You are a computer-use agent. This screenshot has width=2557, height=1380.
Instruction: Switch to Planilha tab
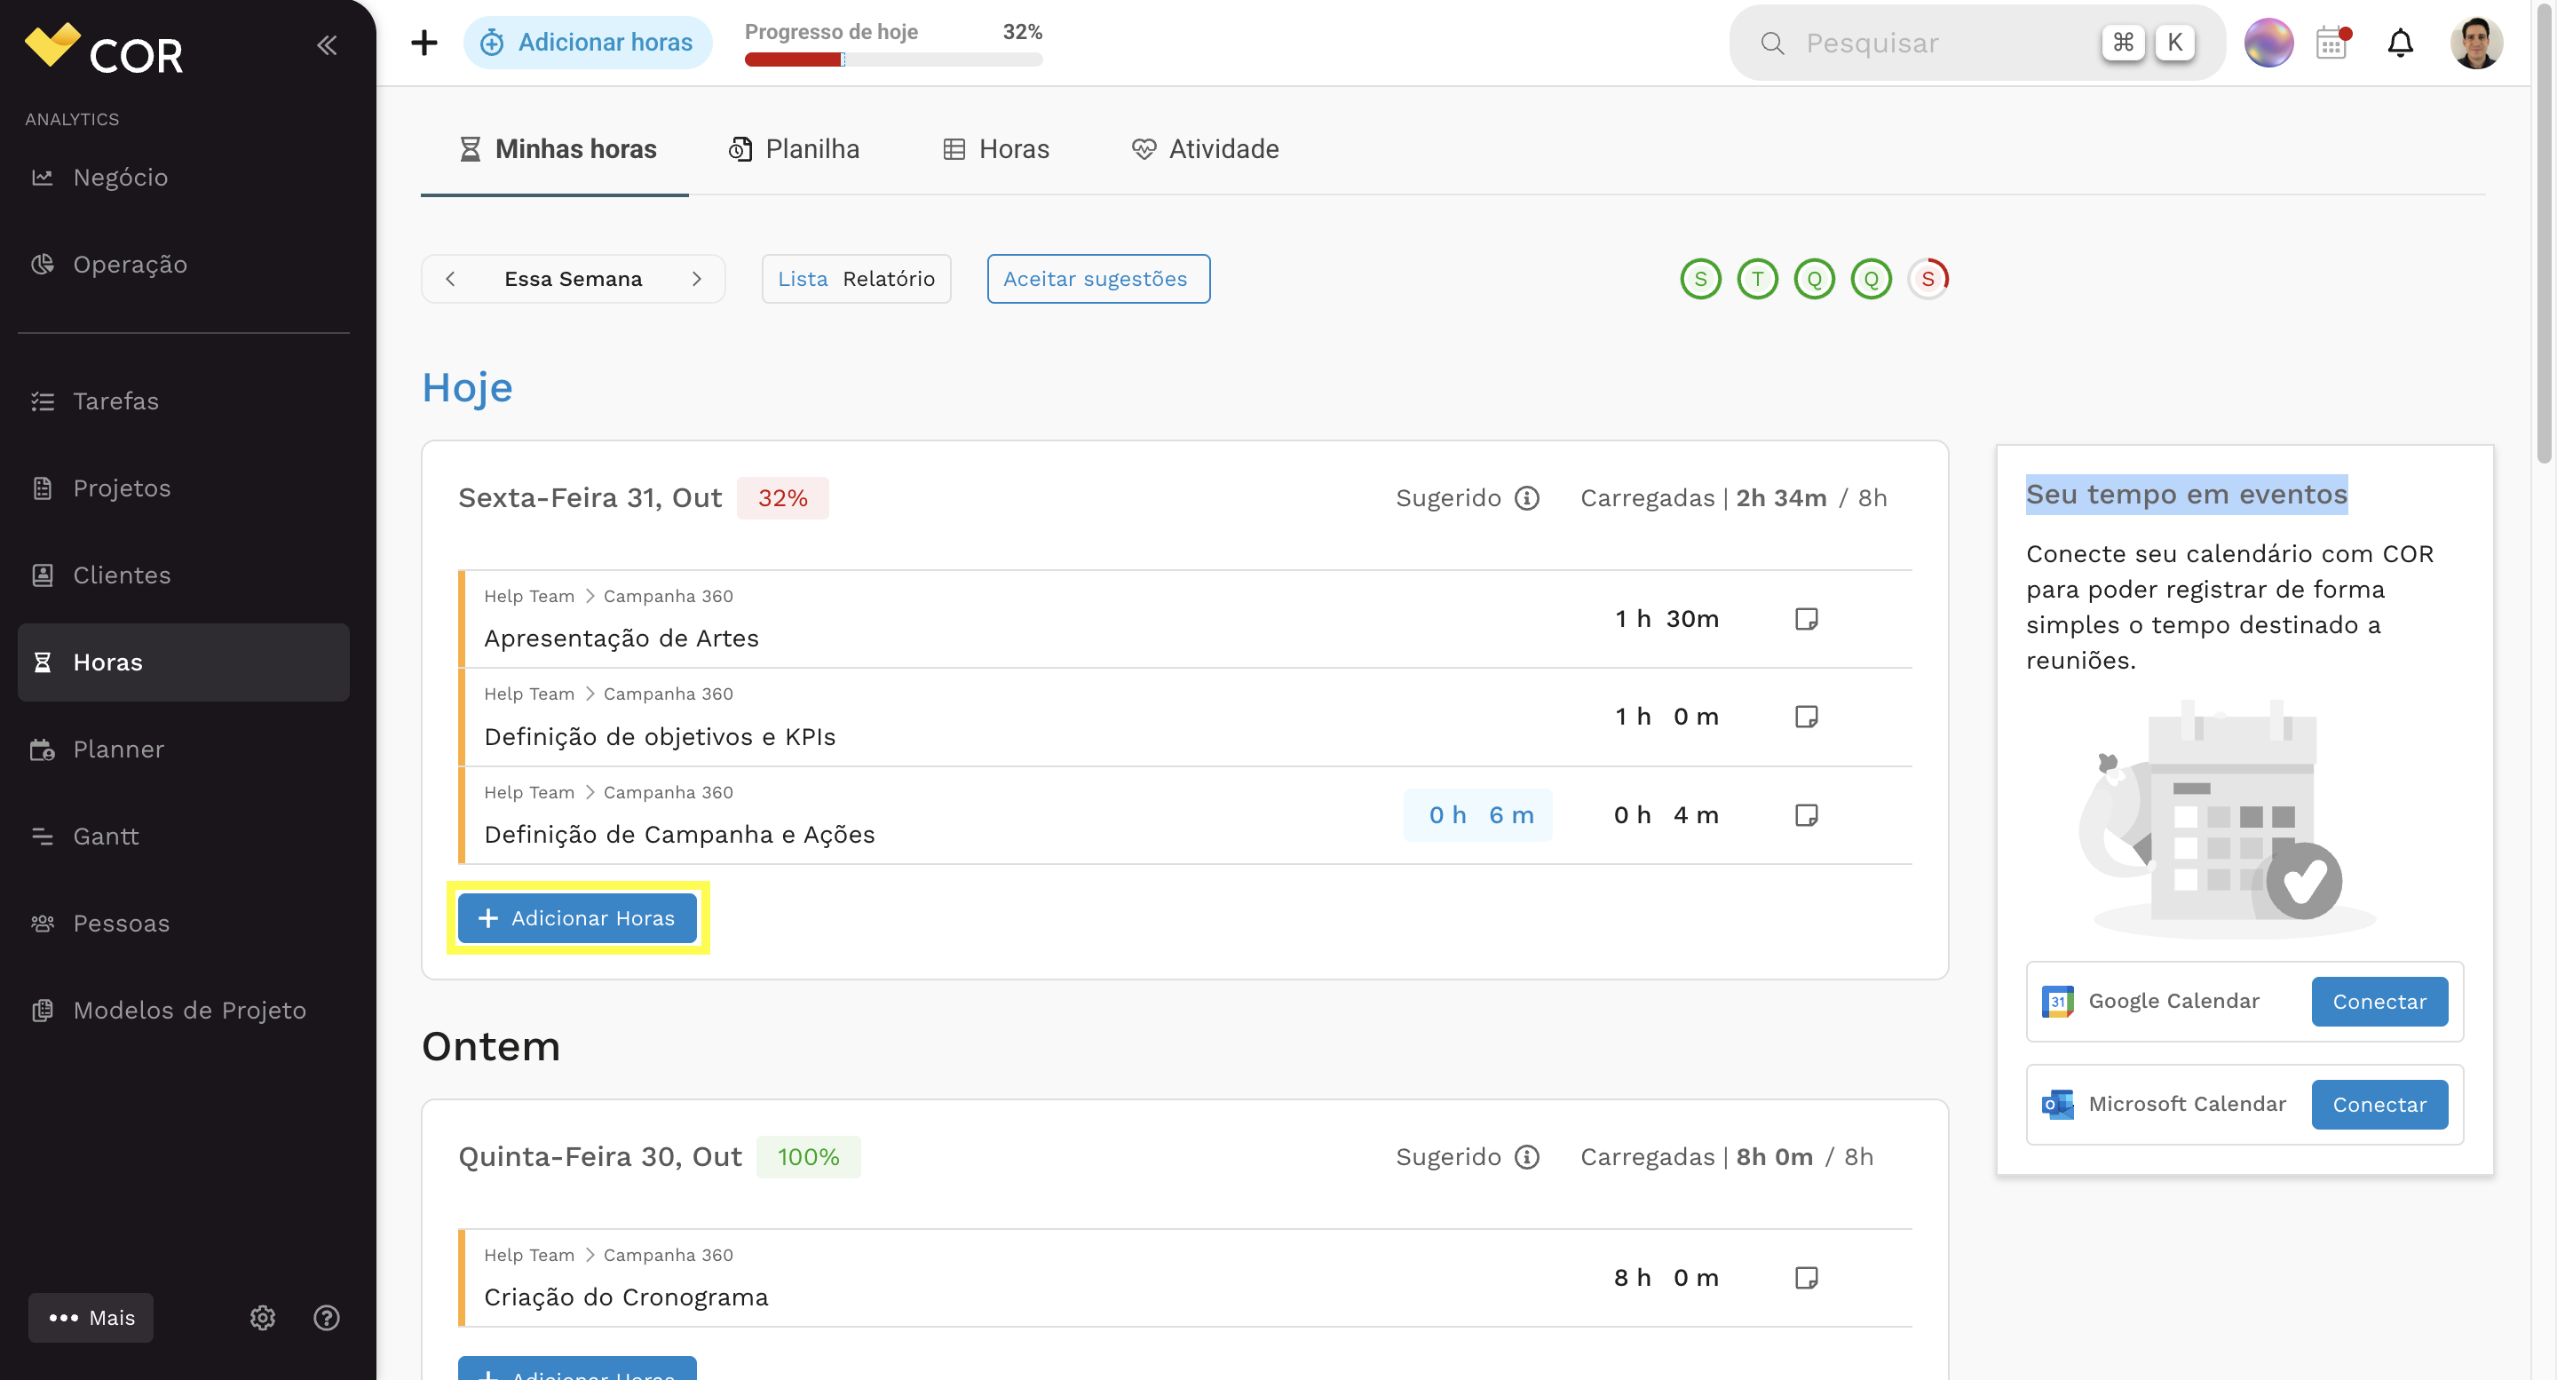point(794,149)
